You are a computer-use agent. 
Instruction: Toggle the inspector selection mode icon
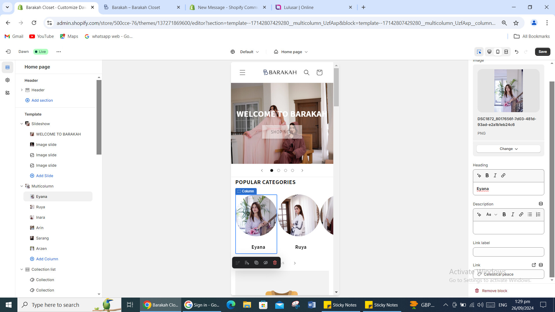pos(479,52)
